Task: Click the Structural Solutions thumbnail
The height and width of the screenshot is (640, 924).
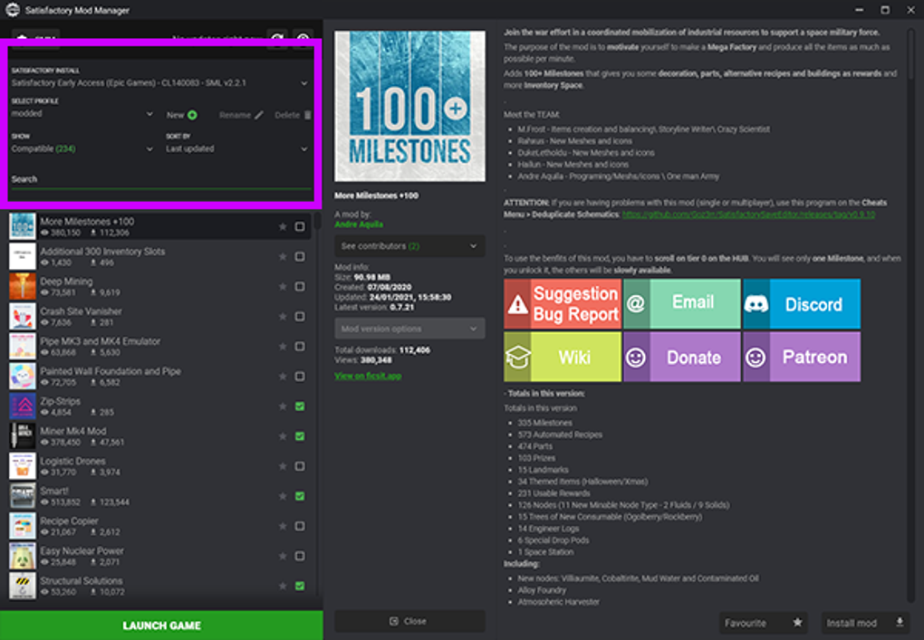Action: [x=23, y=586]
